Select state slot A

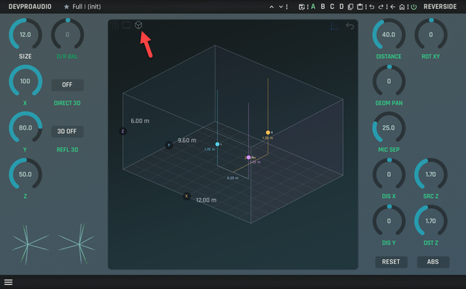pos(313,7)
